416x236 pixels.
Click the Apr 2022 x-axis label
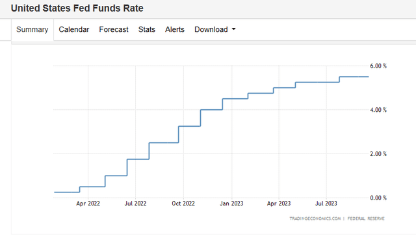point(88,203)
